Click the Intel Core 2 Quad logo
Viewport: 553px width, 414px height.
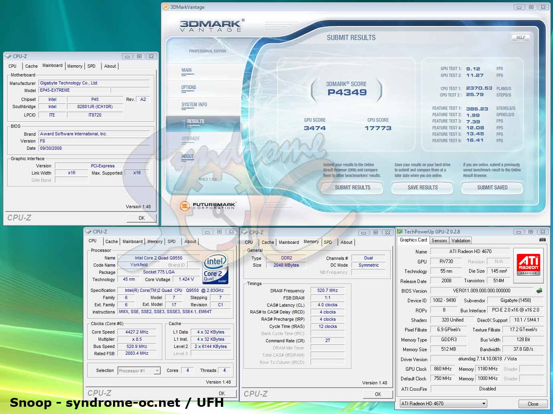tap(216, 268)
